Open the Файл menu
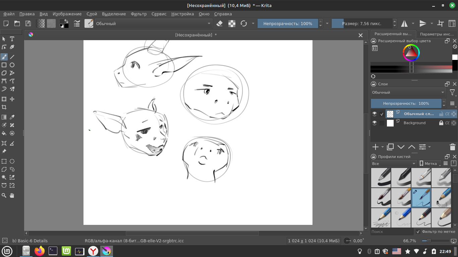The height and width of the screenshot is (257, 458). click(9, 14)
